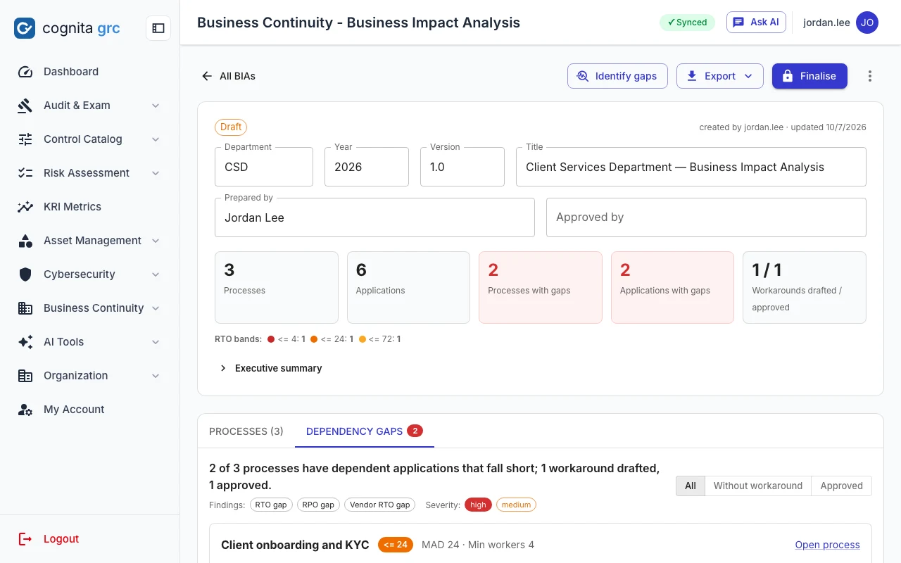This screenshot has width=901, height=563.
Task: Click the Cognita GRC logo icon
Action: click(x=25, y=28)
